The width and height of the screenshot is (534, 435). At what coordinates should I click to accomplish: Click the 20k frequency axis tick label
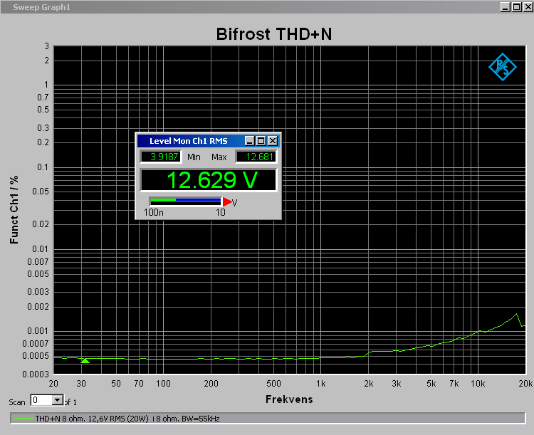[525, 384]
